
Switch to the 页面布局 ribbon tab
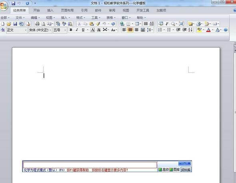(67, 10)
